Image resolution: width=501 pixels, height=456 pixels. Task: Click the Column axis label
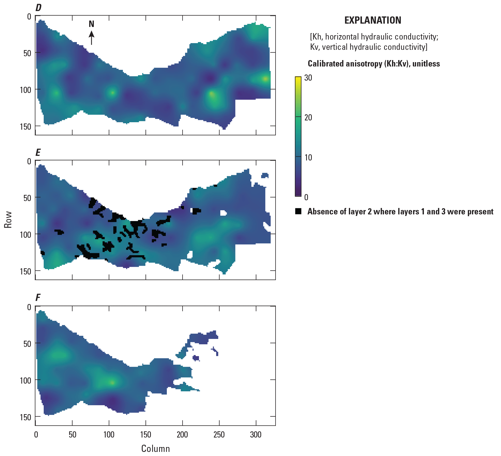(156, 448)
